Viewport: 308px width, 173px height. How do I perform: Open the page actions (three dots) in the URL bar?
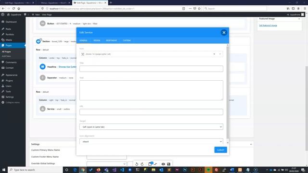click(190, 9)
